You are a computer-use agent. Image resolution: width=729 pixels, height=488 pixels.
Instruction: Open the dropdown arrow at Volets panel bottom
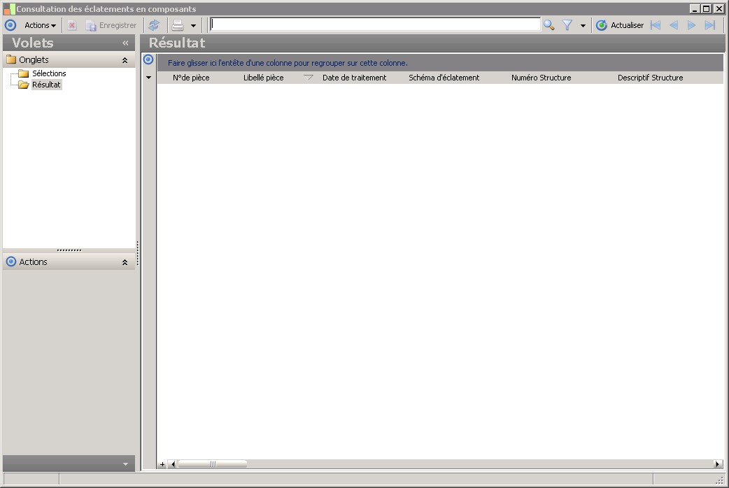click(x=125, y=464)
